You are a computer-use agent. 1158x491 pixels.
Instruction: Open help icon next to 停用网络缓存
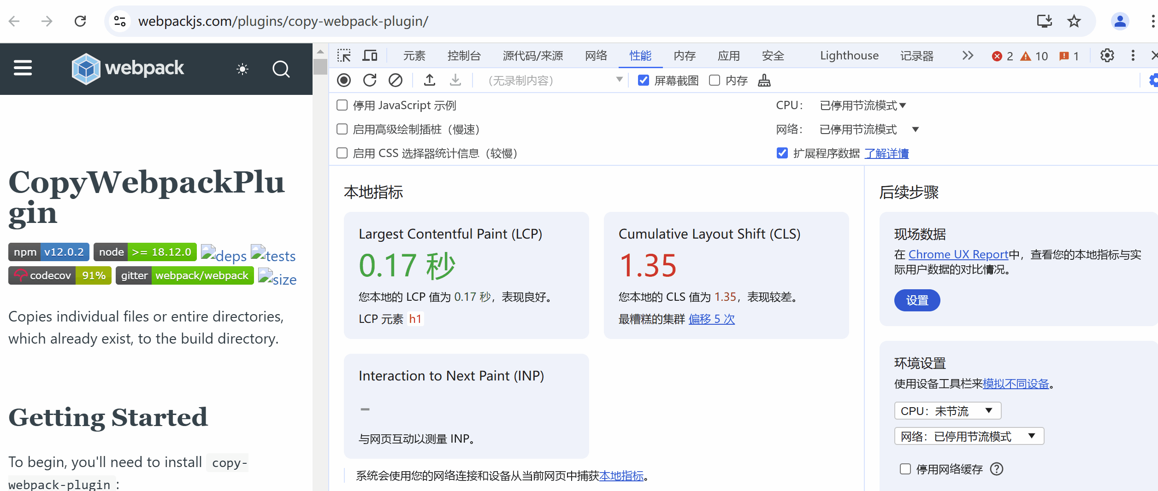pos(997,469)
